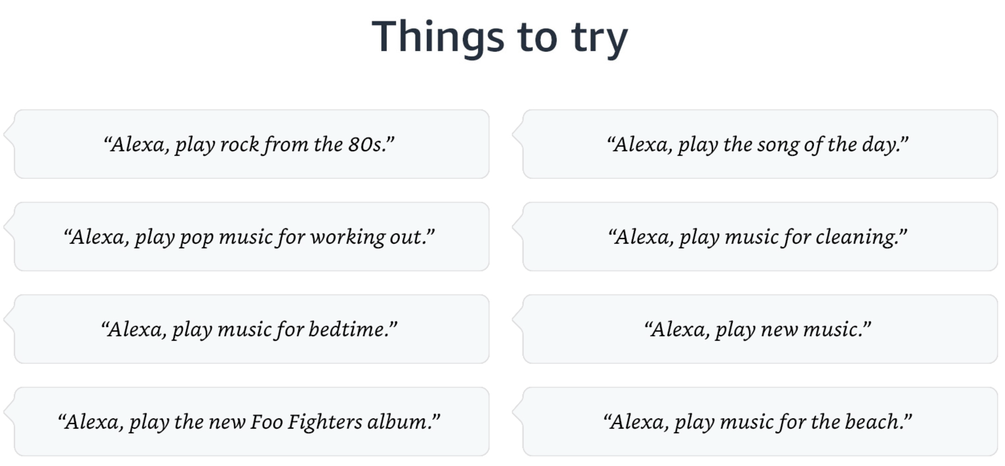
Task: Click the speech tail of the bedtime bubble
Action: (9, 319)
